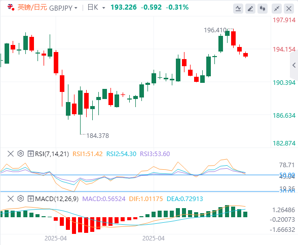The image size is (298, 245).
Task: Click the 196.410 high price marker
Action: point(215,30)
